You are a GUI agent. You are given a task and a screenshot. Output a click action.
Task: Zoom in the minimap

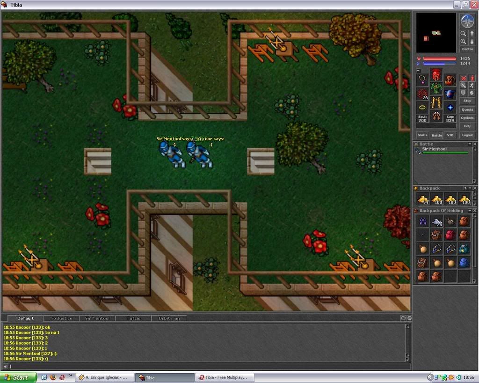point(464,42)
